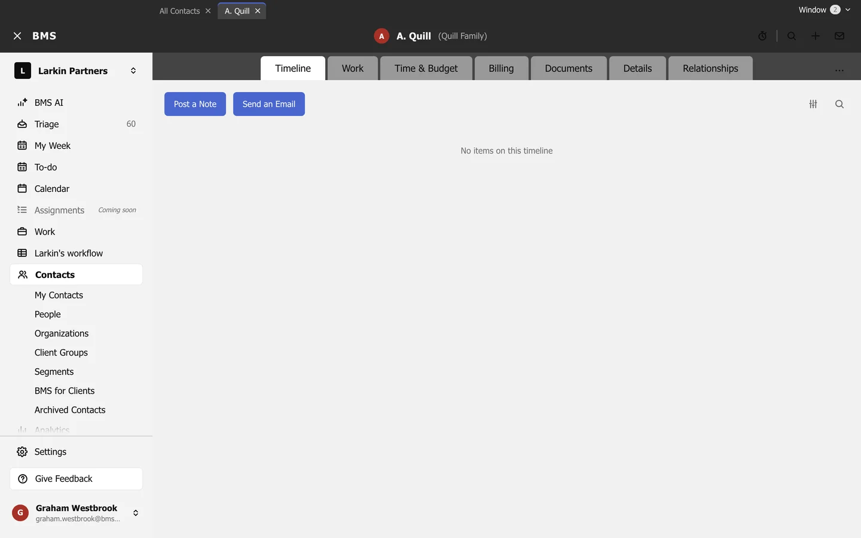Click the My Week calendar icon
The height and width of the screenshot is (538, 861).
tap(22, 145)
